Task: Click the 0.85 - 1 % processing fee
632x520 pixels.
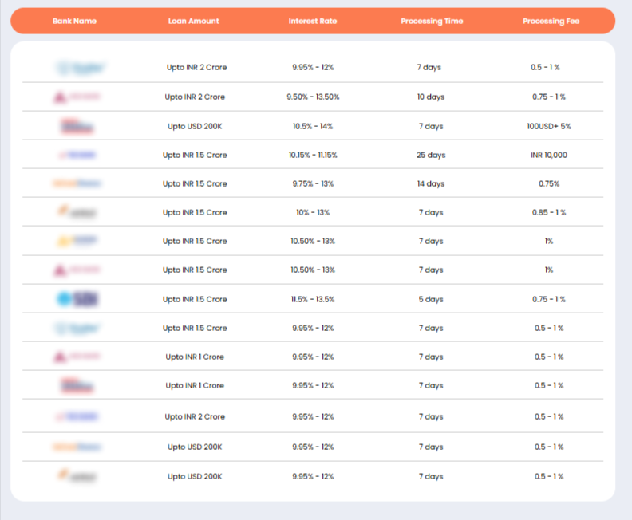Action: tap(548, 212)
